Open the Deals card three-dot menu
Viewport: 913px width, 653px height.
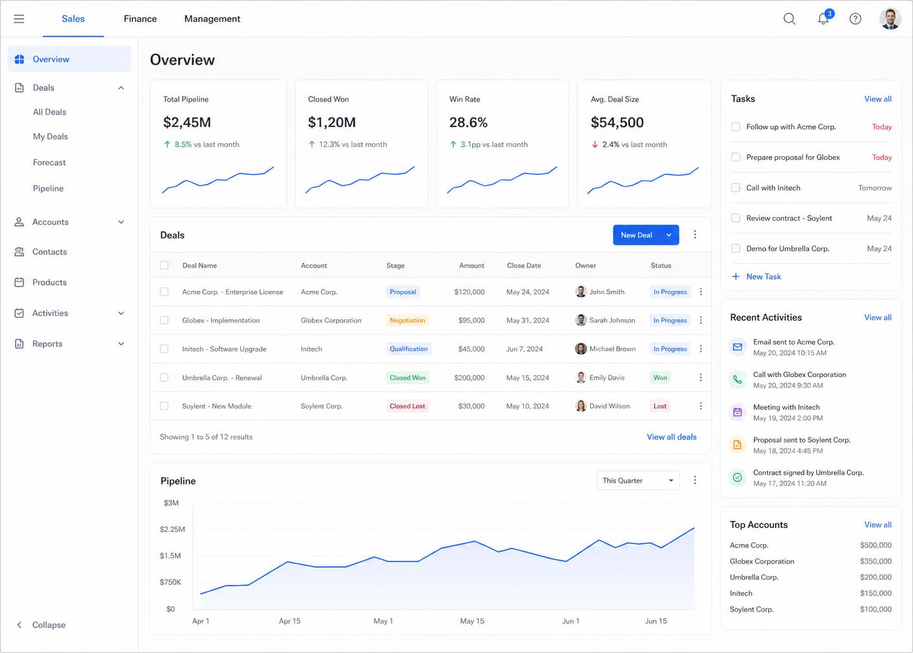(x=695, y=235)
